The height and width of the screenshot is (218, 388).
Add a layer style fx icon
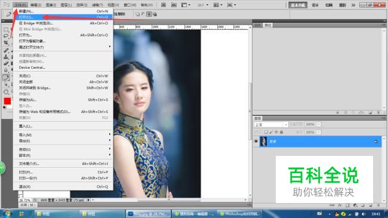tap(340, 205)
